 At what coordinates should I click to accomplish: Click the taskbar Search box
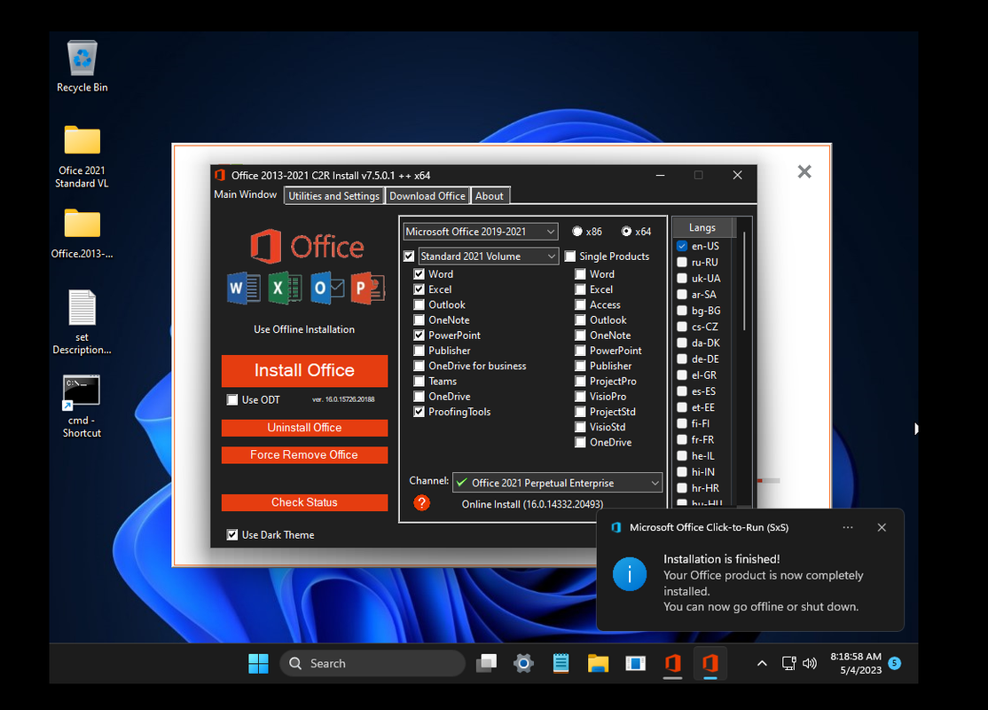[372, 663]
